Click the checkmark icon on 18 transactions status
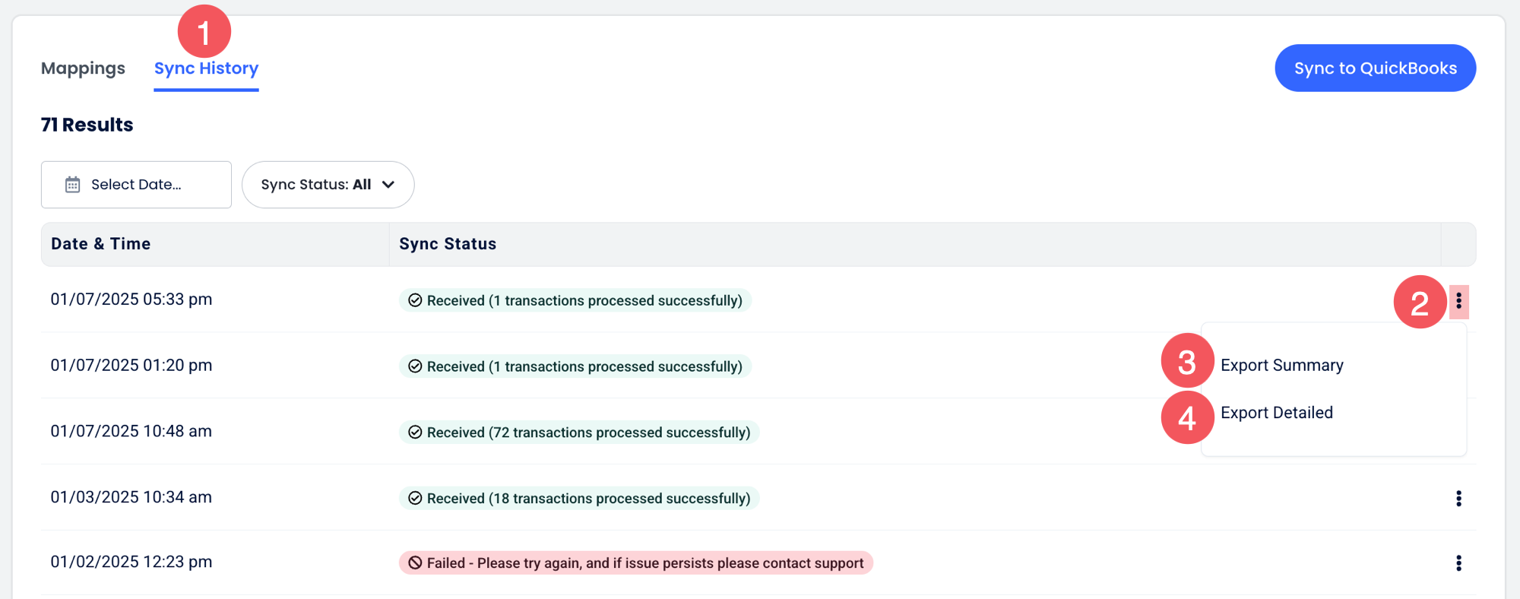 [415, 499]
